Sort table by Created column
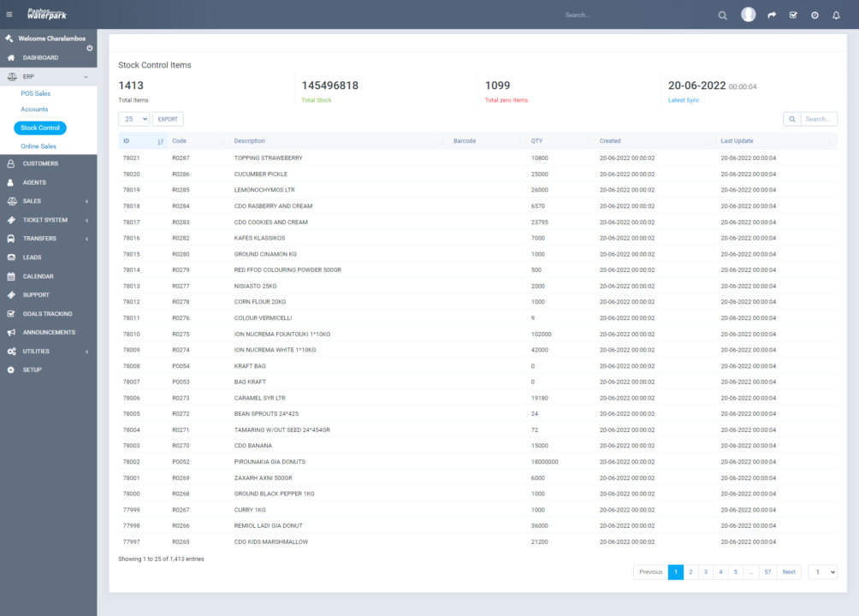Viewport: 859px width, 616px height. click(x=655, y=141)
